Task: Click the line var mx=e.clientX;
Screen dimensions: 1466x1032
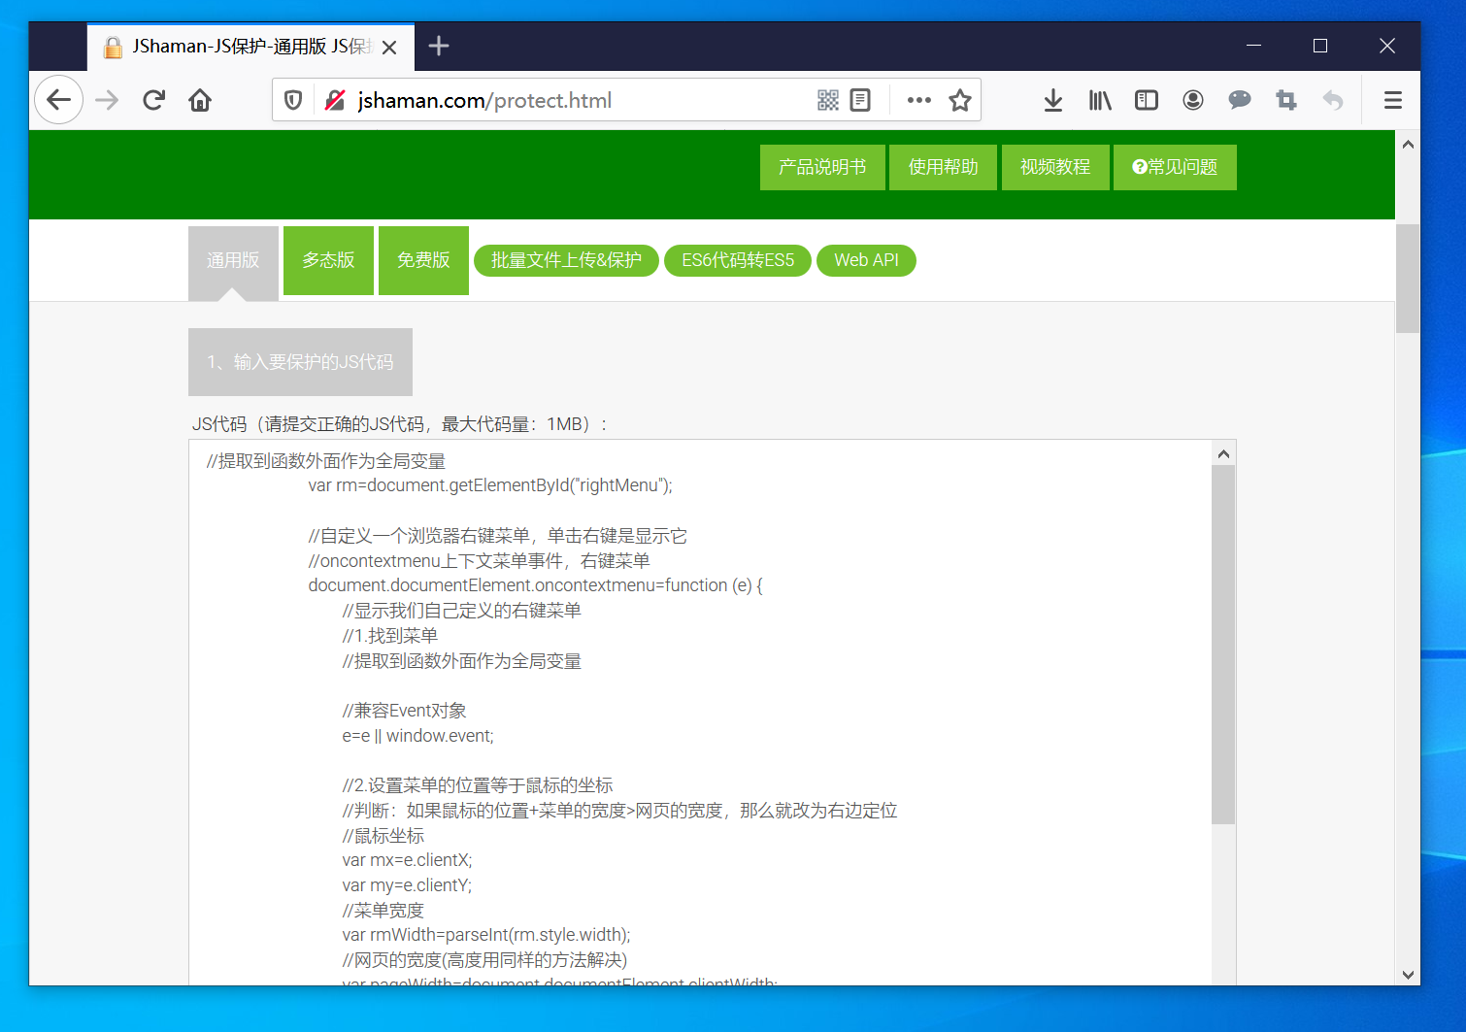Action: 407,860
